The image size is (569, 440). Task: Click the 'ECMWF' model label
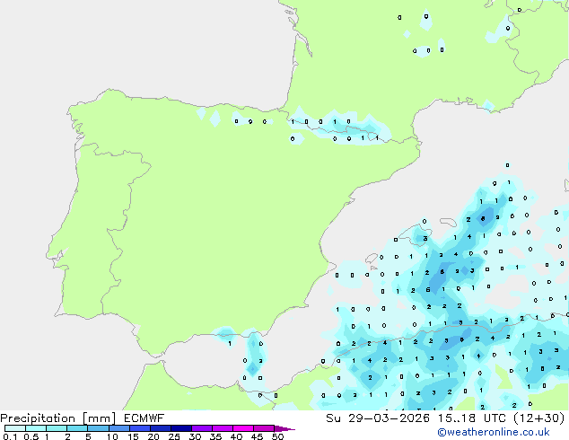[144, 418]
